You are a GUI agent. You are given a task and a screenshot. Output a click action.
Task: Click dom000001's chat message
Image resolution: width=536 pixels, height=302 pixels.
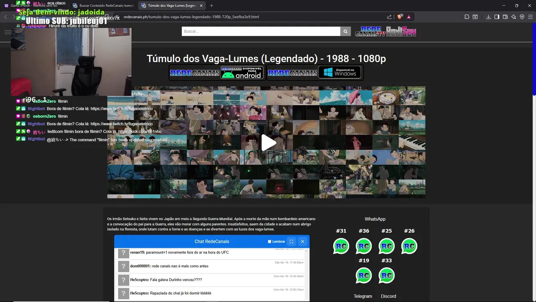[212, 266]
